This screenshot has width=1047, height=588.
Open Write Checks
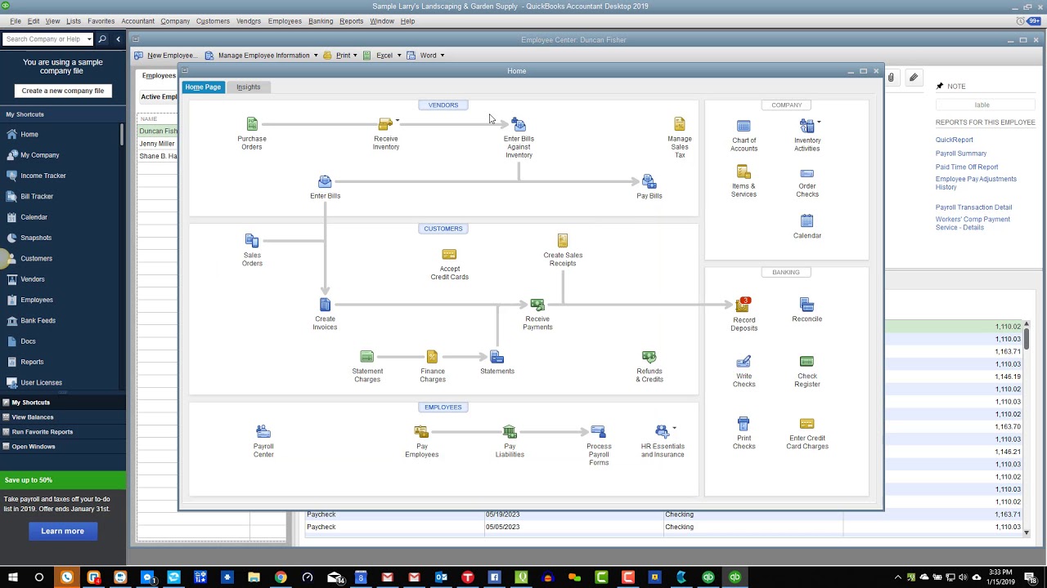(x=744, y=362)
